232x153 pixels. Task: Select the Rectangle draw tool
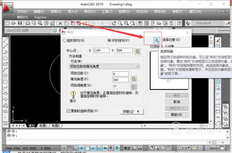click(x=5, y=64)
